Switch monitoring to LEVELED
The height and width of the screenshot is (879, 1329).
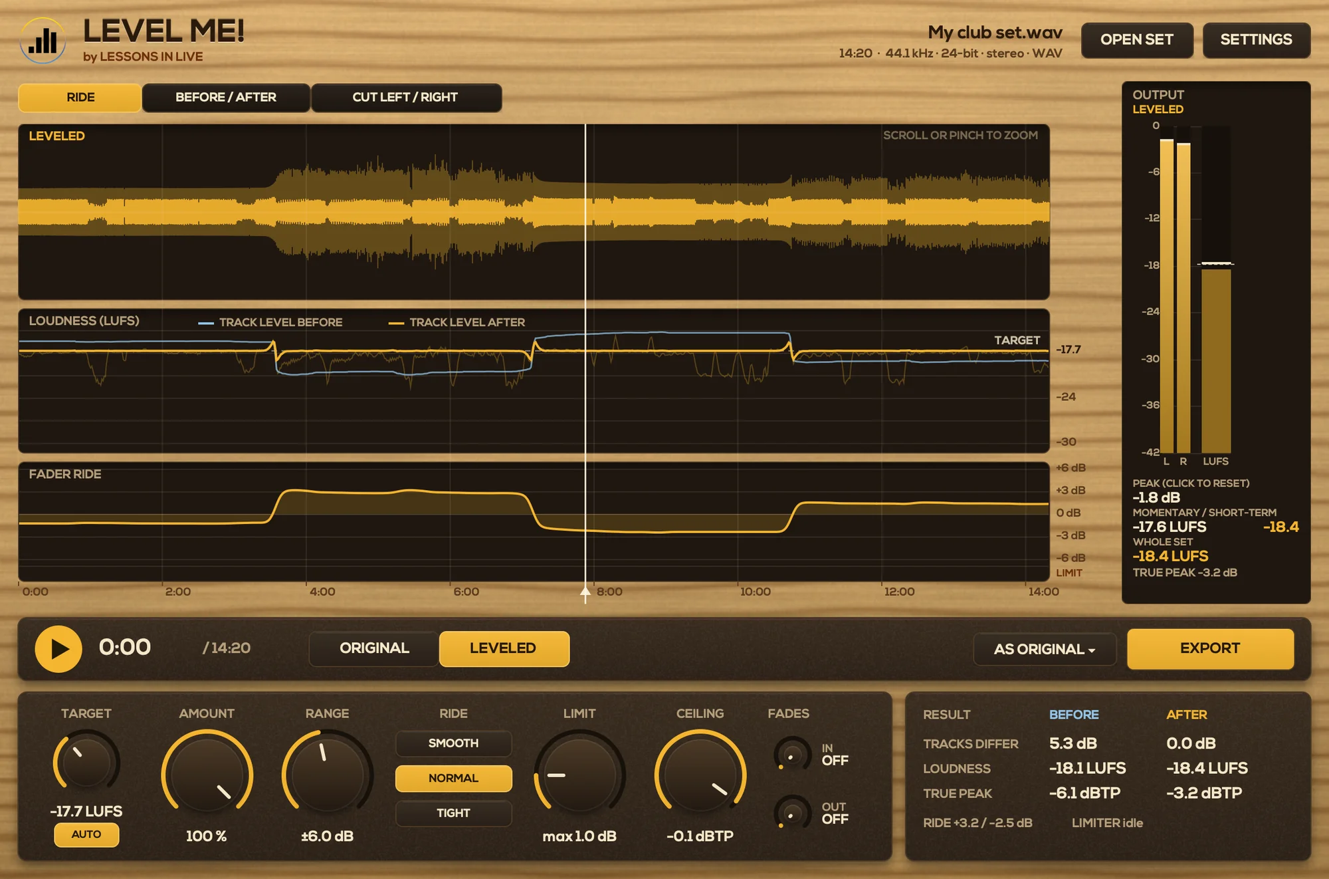tap(504, 648)
